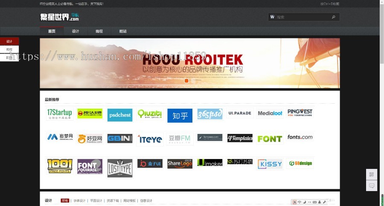Open the Font Squirrel logo tile

pos(90,167)
